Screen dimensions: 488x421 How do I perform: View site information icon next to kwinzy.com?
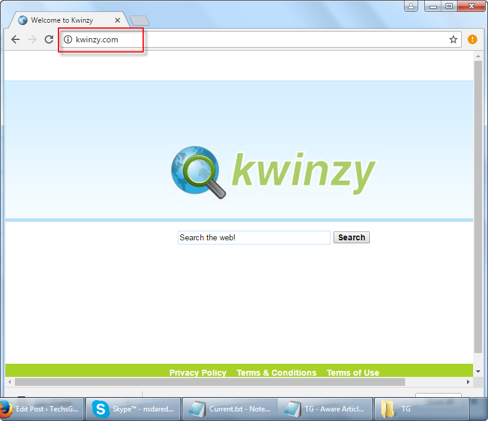click(x=68, y=39)
